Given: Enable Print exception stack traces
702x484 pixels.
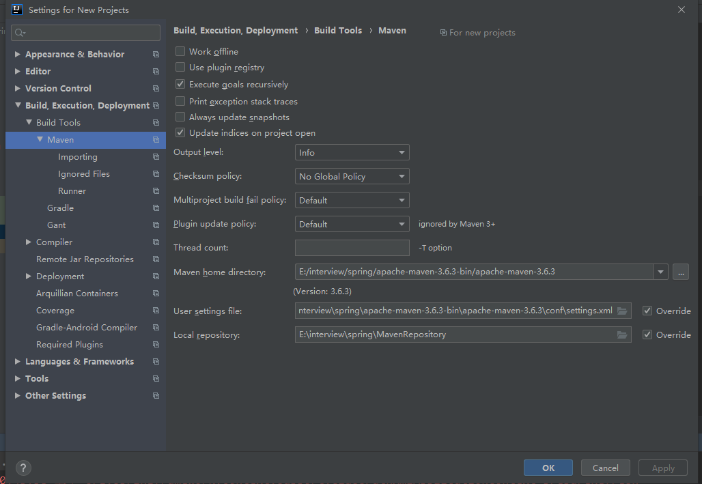Looking at the screenshot, I should tap(180, 101).
